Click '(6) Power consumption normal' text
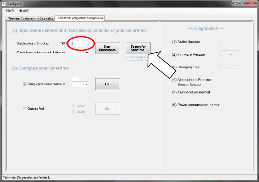Viewport: 259px width, 182px height. coord(196,105)
